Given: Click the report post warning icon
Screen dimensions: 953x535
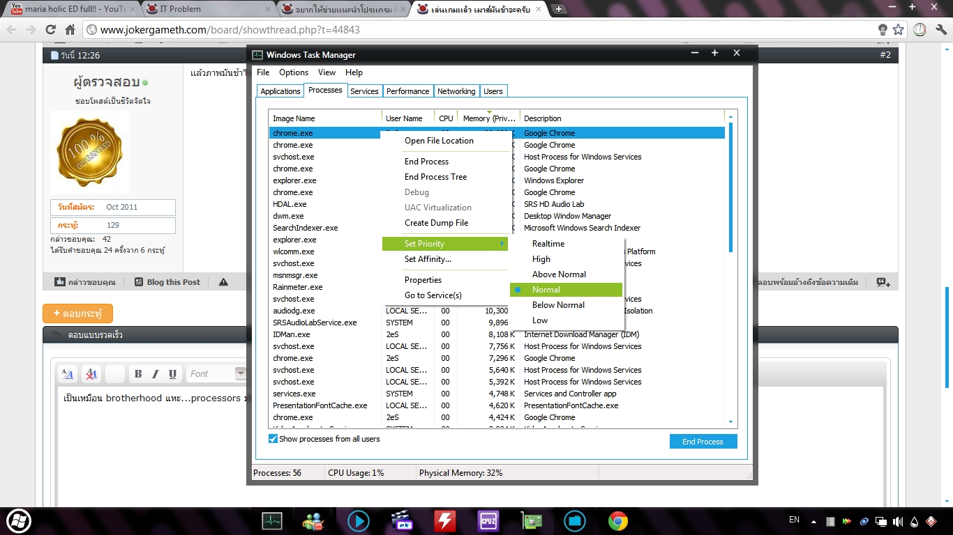Looking at the screenshot, I should (x=223, y=282).
